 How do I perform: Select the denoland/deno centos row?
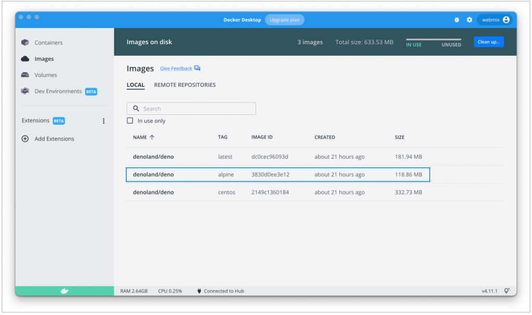click(x=315, y=192)
